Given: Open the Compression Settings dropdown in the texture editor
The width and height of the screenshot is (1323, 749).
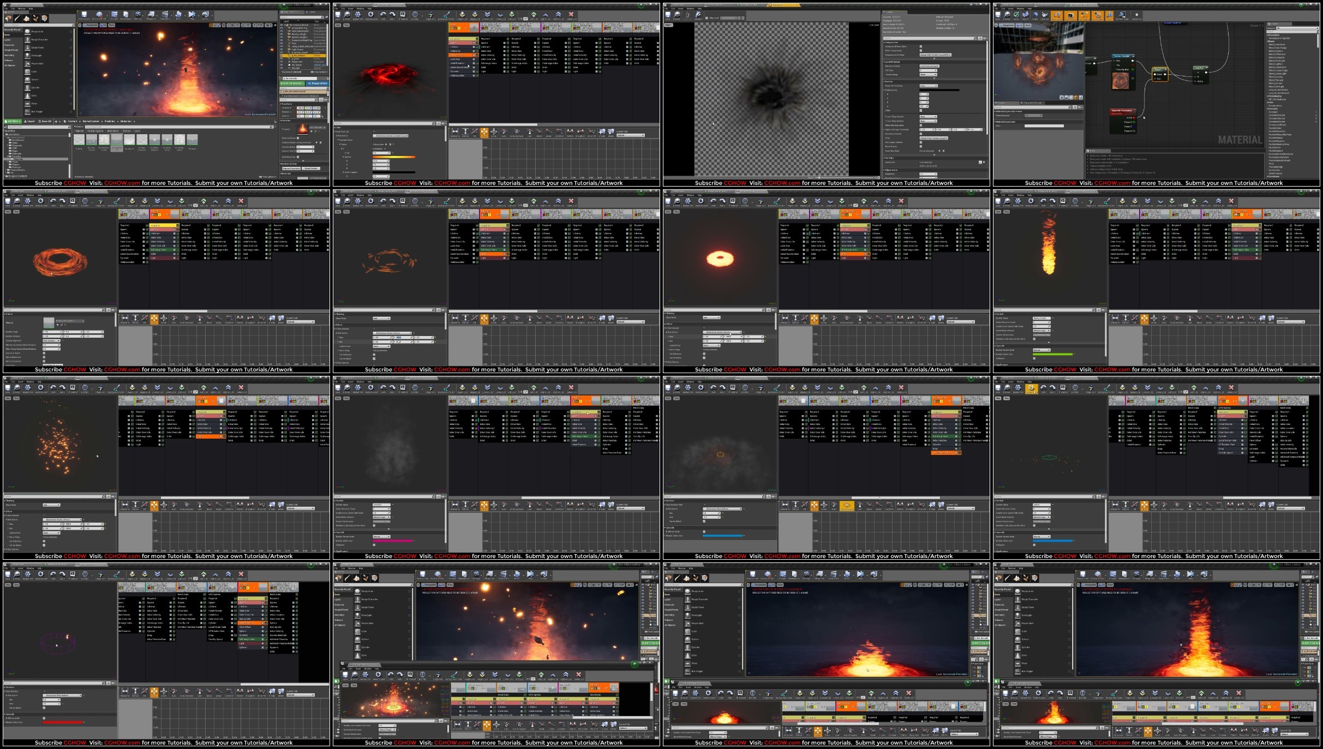Looking at the screenshot, I should [x=935, y=55].
